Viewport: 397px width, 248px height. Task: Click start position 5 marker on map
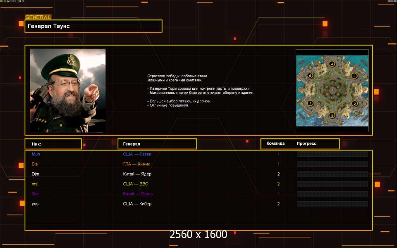pos(332,115)
